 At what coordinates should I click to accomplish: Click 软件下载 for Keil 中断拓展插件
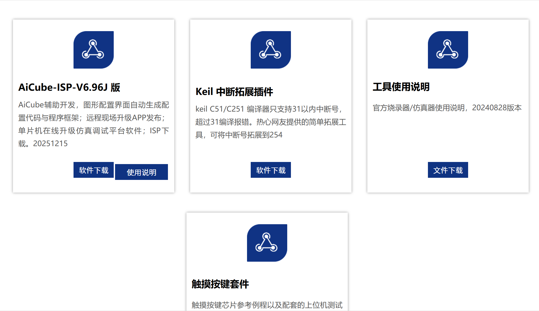(271, 170)
